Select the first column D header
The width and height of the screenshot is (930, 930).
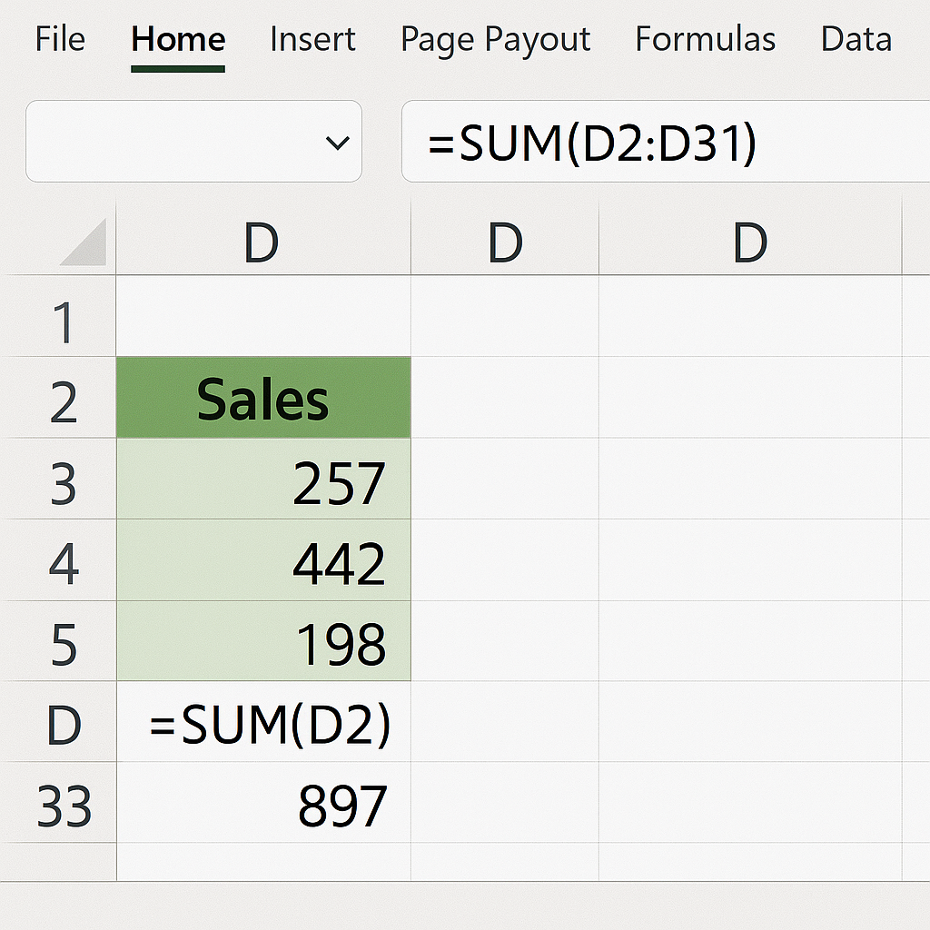pos(263,239)
